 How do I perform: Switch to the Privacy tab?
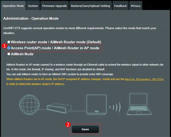136,6
